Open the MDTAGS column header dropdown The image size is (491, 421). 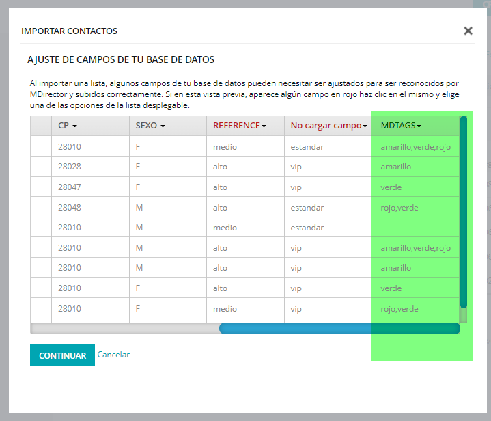coord(401,126)
